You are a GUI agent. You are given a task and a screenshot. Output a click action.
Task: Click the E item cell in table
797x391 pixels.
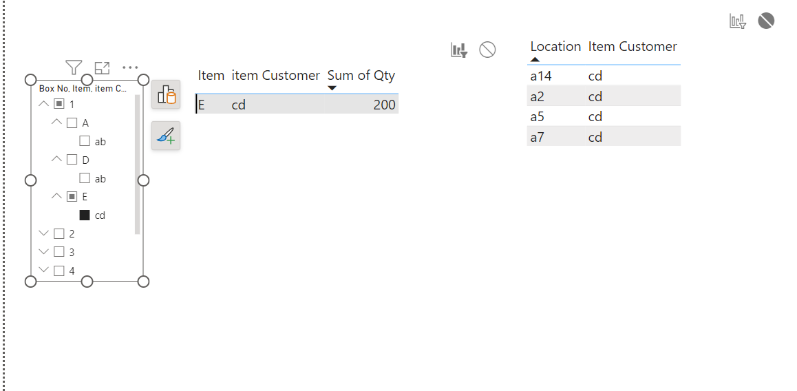coord(201,105)
